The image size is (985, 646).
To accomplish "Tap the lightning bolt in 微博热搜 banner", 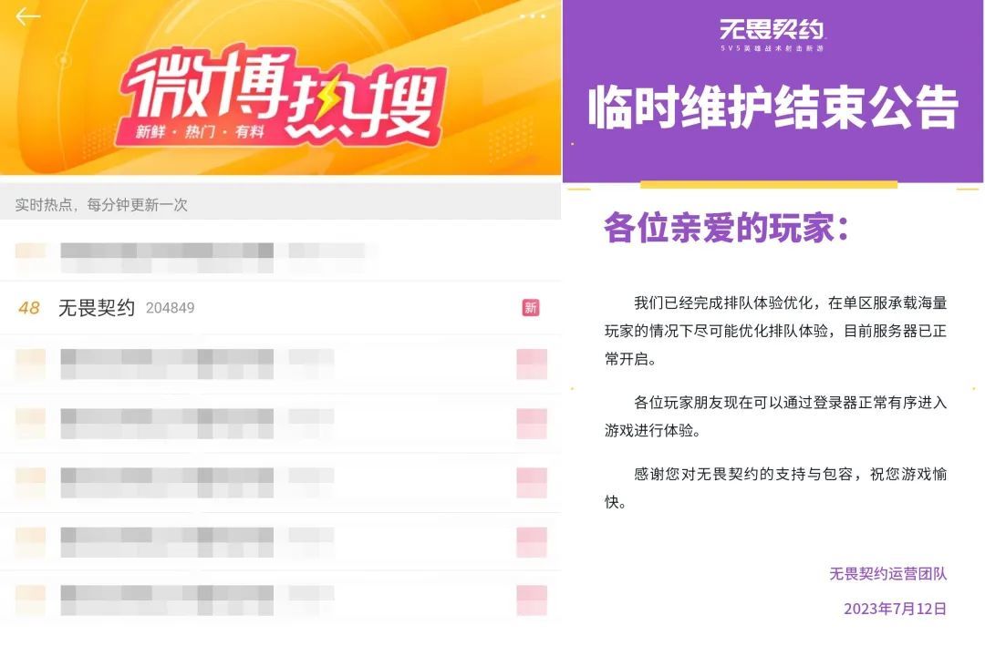I will (x=327, y=97).
